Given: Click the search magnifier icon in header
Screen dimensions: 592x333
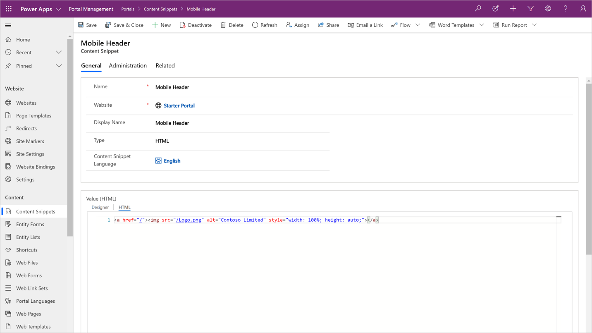Looking at the screenshot, I should coord(478,9).
